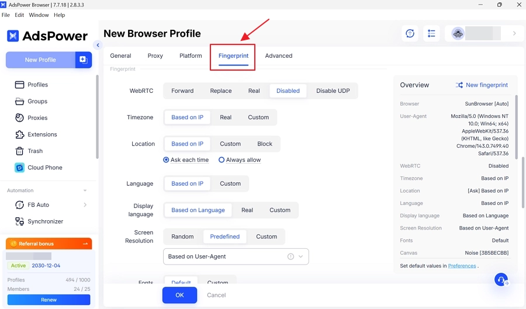The width and height of the screenshot is (526, 309).
Task: Click the sidebar vertical scrollbar
Action: tap(97, 117)
